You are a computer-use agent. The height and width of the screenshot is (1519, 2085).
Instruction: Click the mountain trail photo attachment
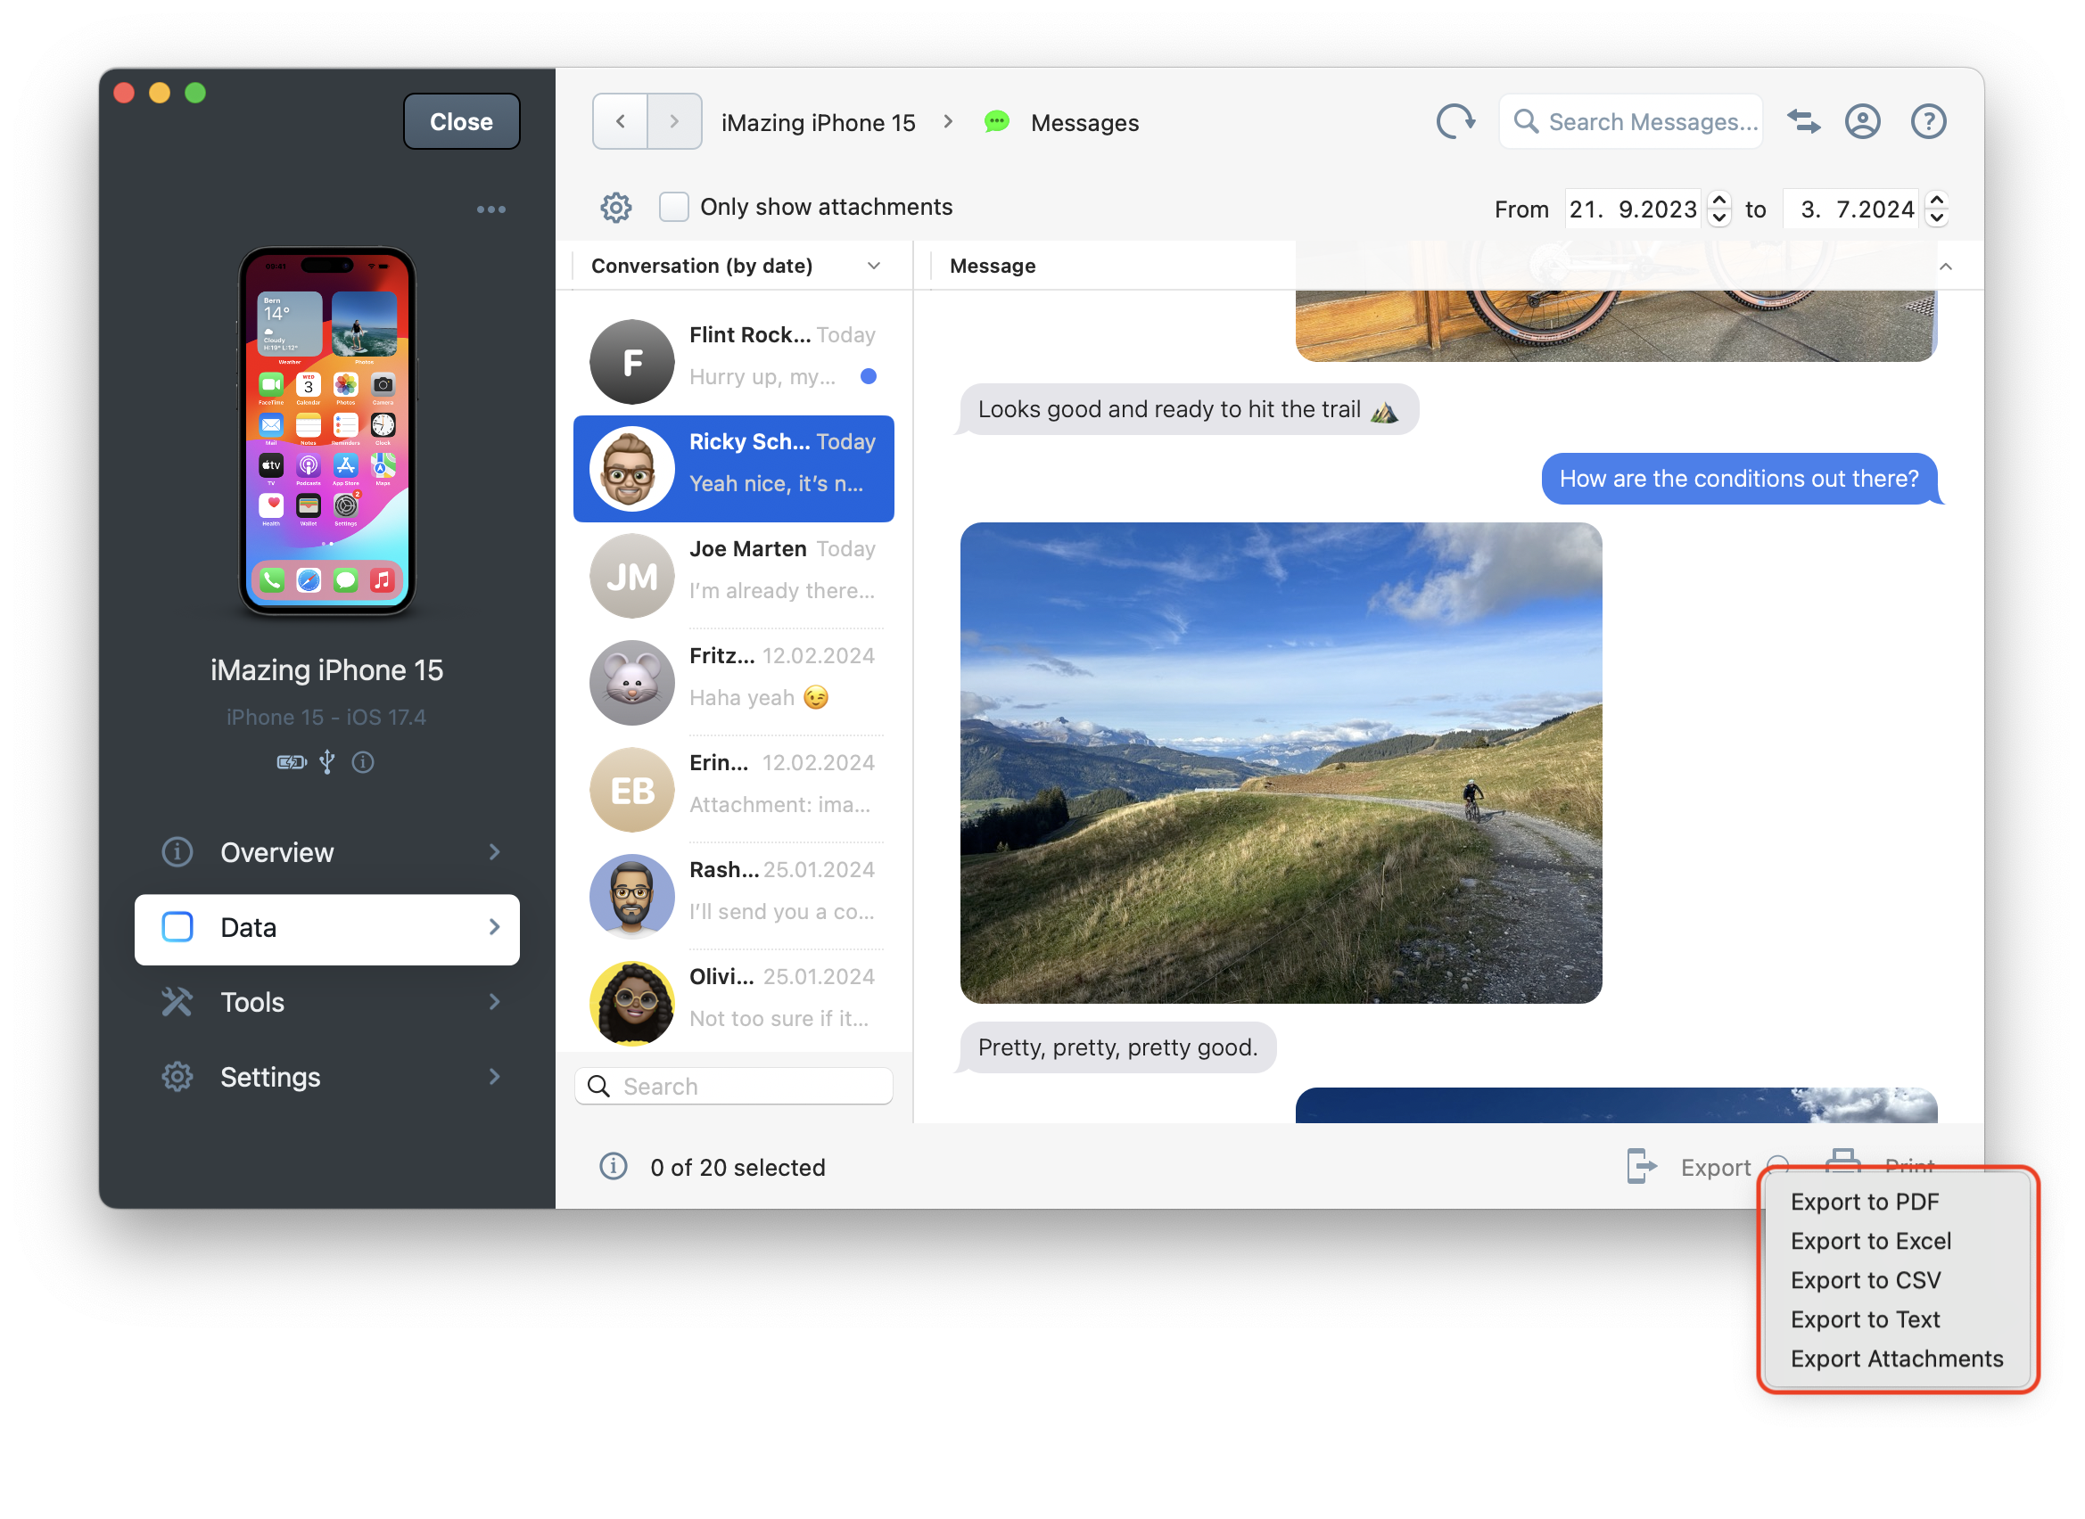(x=1281, y=763)
